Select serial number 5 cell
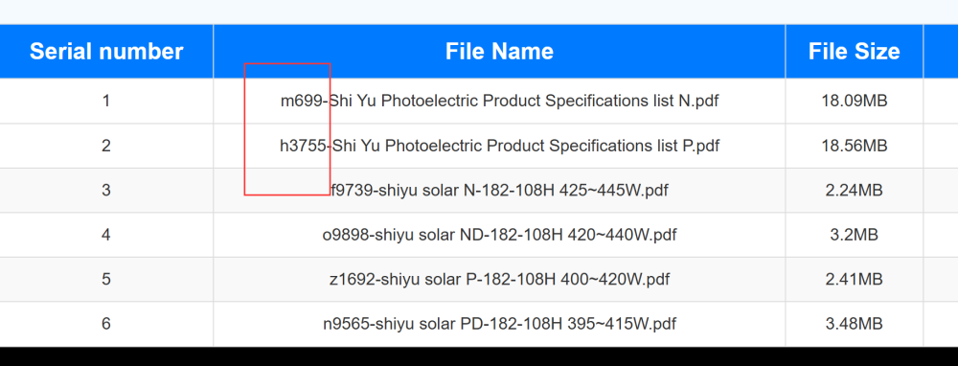 (106, 279)
